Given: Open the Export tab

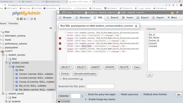Looking at the screenshot, I should click(142, 17).
